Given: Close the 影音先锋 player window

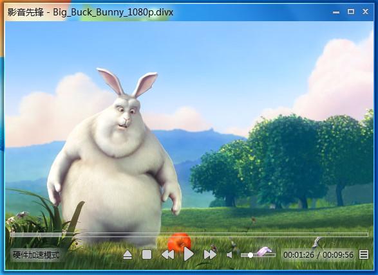Looking at the screenshot, I should 366,12.
